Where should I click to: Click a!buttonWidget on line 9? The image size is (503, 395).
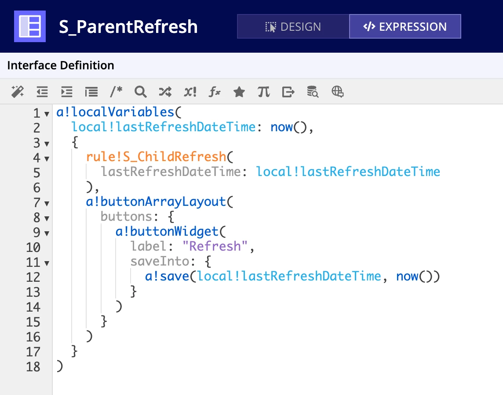coord(167,231)
